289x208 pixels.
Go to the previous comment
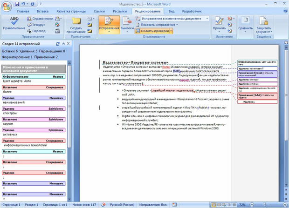(x=90, y=25)
